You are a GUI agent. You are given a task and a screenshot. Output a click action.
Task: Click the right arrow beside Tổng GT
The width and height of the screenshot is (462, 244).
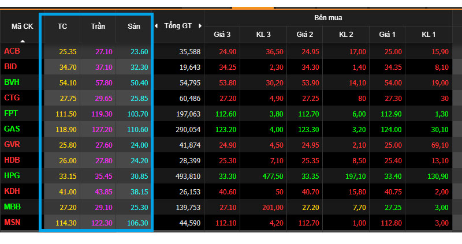coord(200,26)
